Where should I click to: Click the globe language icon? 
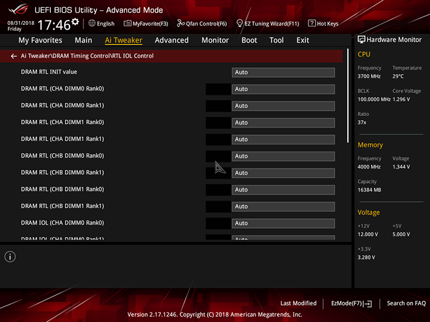pyautogui.click(x=92, y=24)
